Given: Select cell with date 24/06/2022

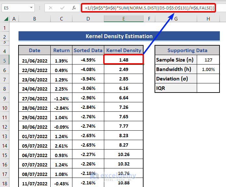Looking at the screenshot, I should point(35,88).
